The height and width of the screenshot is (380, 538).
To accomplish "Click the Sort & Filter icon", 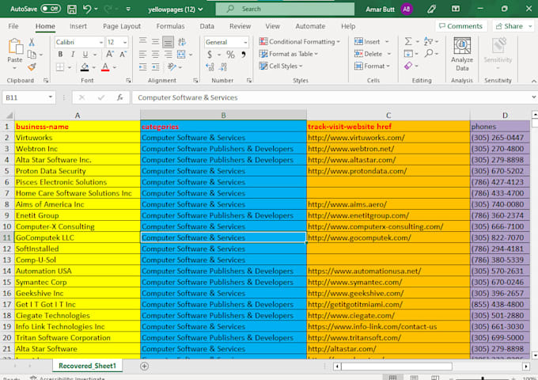I will pos(428,41).
